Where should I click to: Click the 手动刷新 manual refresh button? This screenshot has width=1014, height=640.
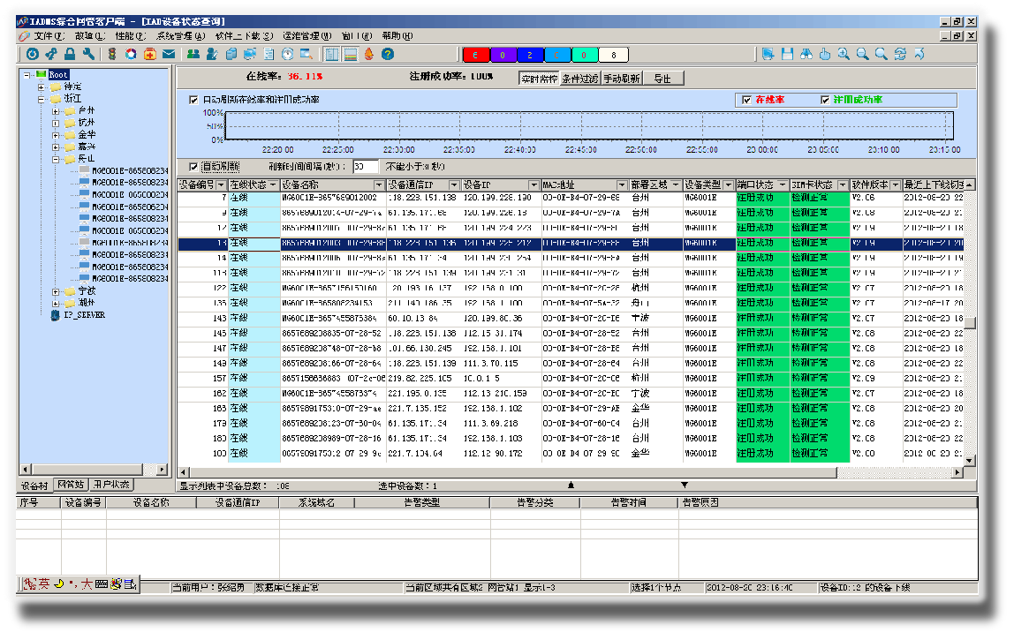(x=622, y=79)
